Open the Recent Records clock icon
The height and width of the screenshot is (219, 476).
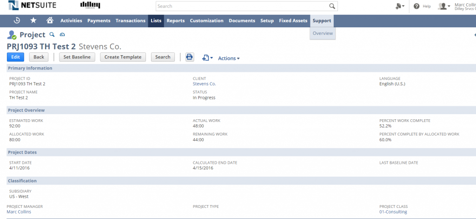(x=17, y=20)
